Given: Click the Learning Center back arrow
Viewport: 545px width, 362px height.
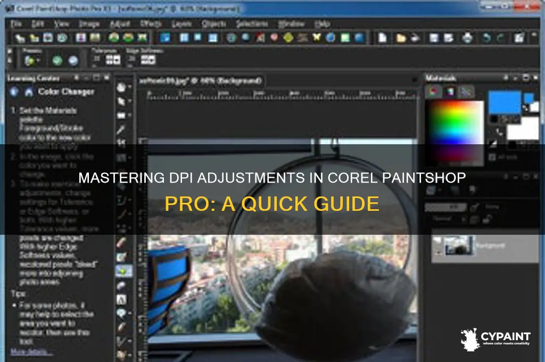Looking at the screenshot, I should point(14,92).
